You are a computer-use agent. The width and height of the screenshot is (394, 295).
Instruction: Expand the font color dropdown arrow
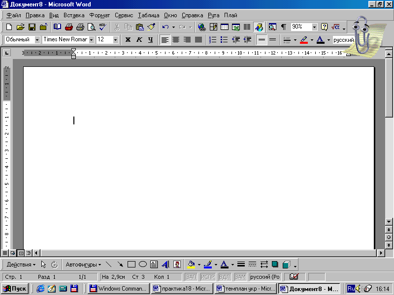(x=328, y=40)
